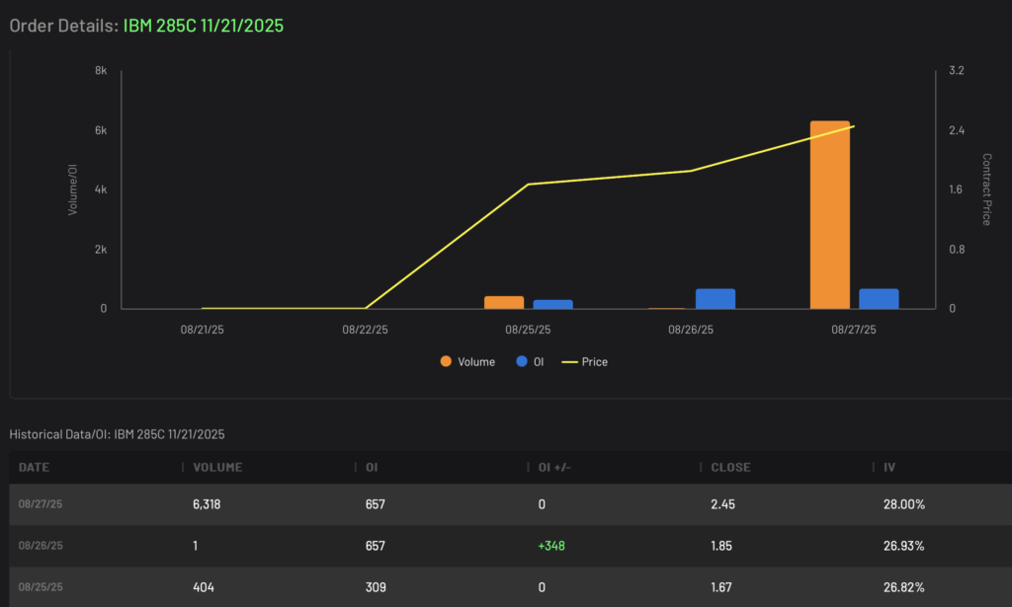Toggle the OI legend item
Viewport: 1012px width, 607px height.
[530, 362]
